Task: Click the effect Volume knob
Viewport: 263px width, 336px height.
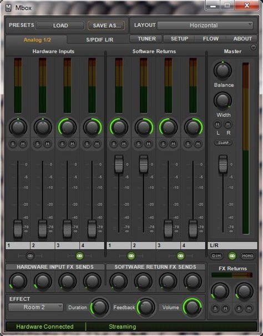Action: pyautogui.click(x=192, y=307)
